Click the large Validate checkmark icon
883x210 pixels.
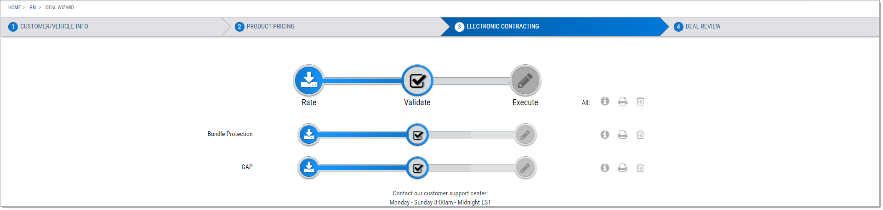tap(417, 80)
